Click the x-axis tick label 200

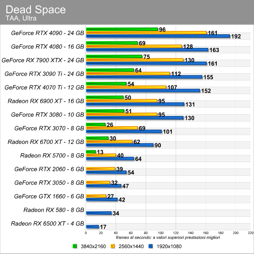(236, 233)
